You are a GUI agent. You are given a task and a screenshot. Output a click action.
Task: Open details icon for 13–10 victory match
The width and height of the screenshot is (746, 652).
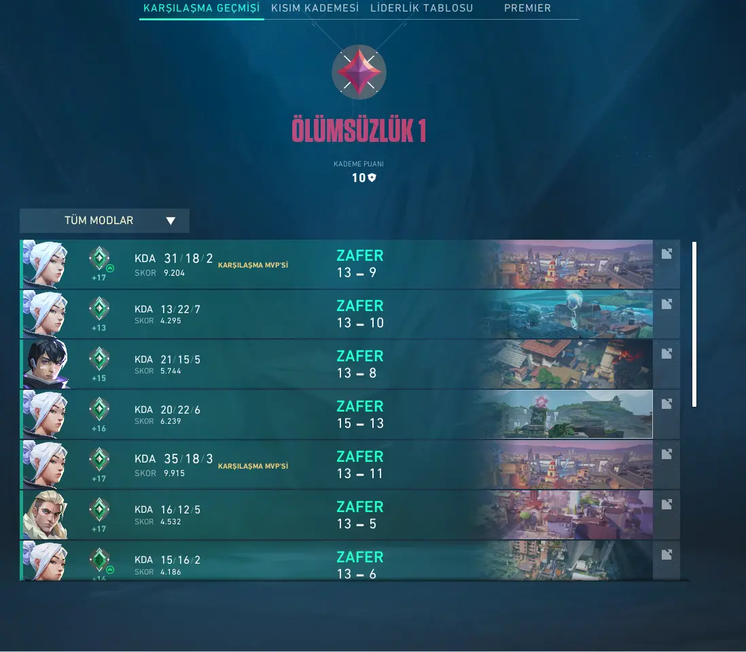coord(667,304)
